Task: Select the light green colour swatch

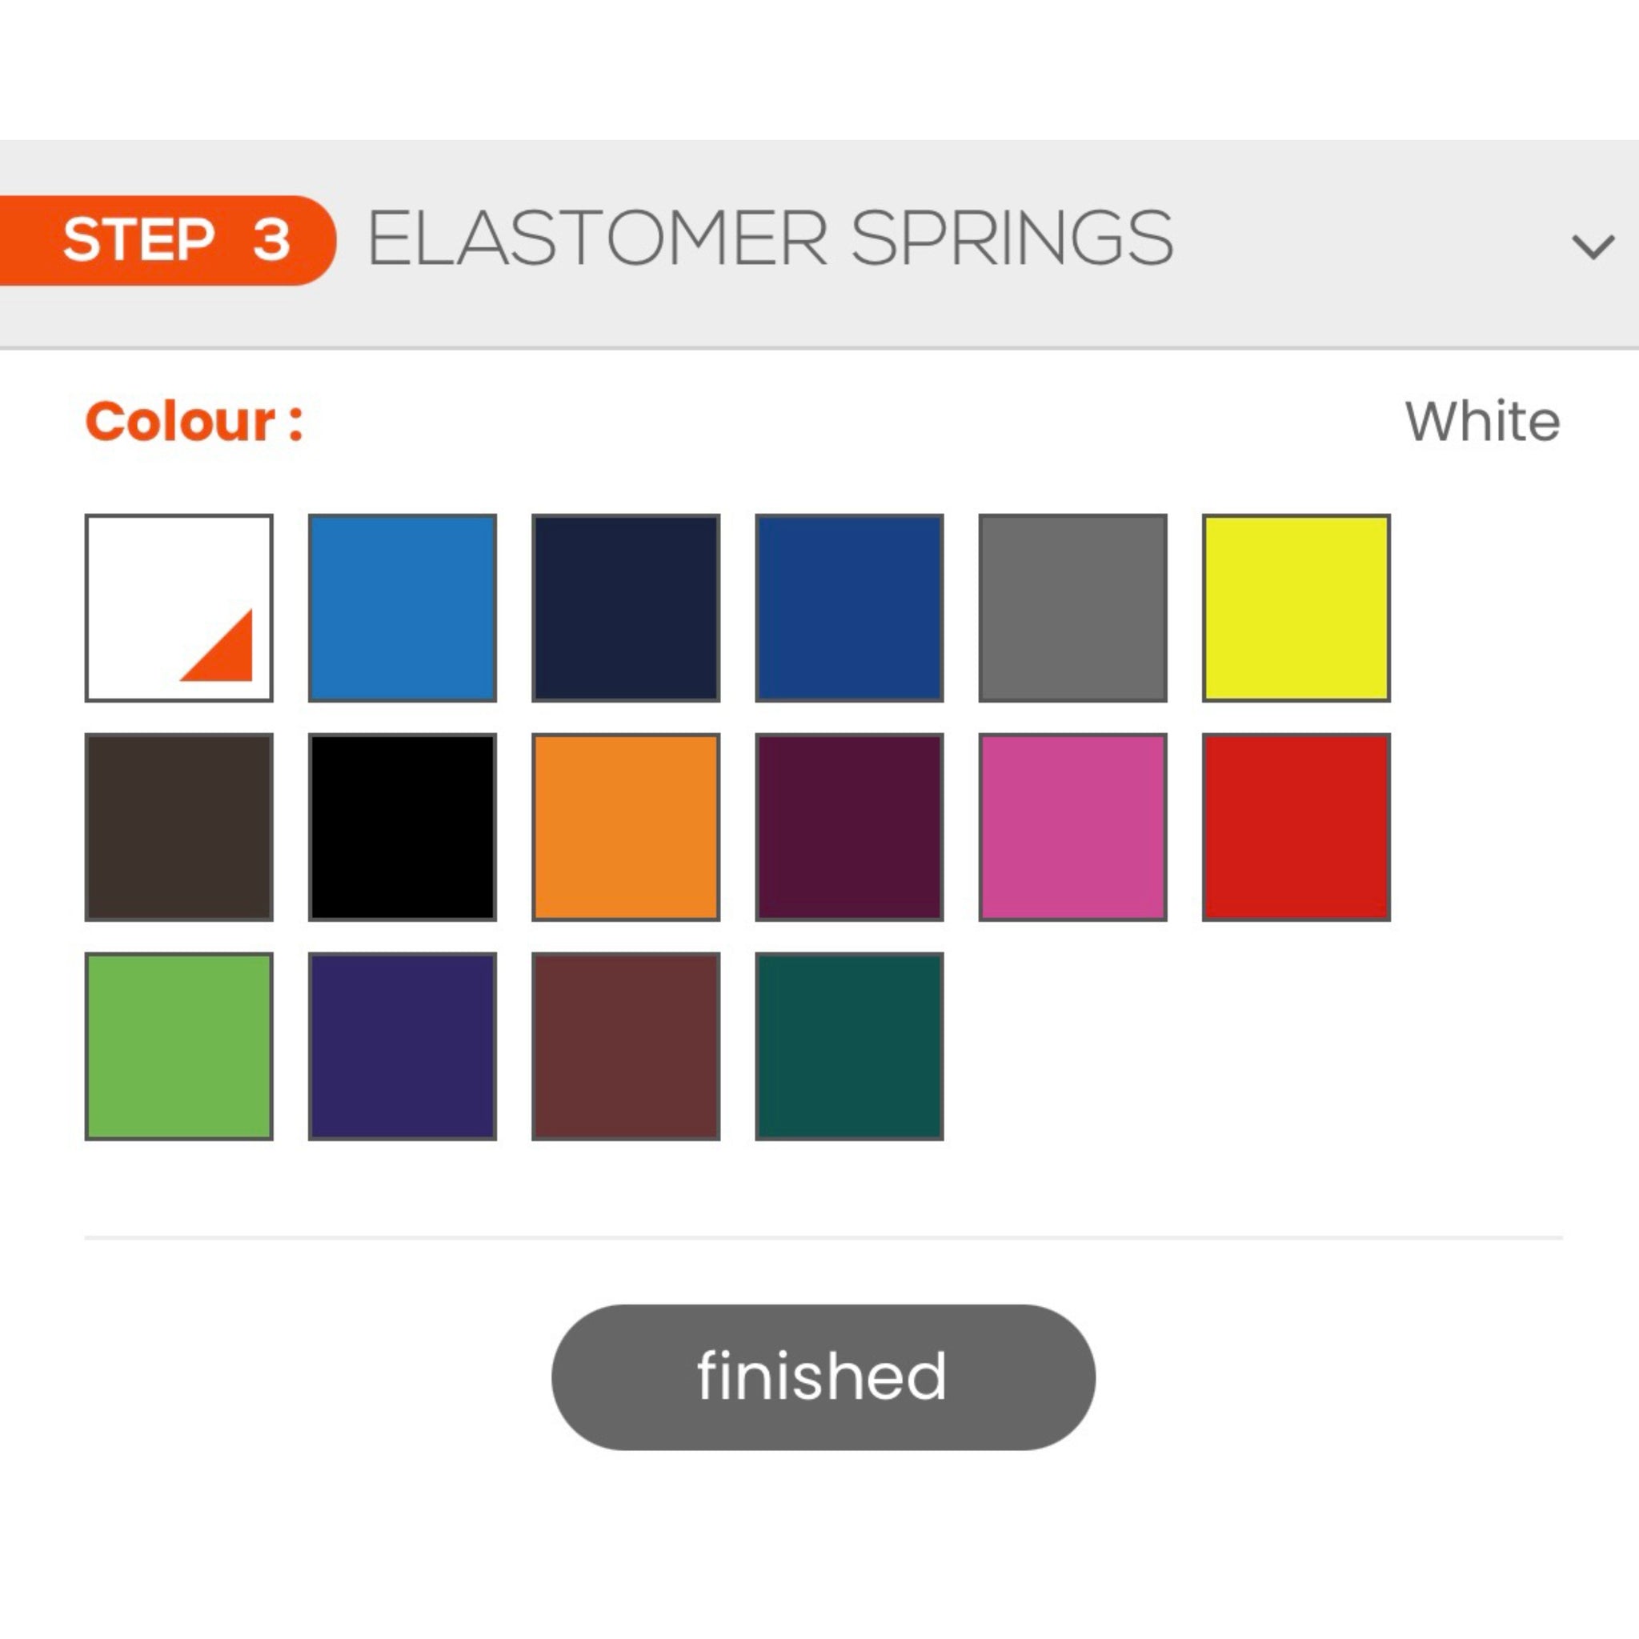Action: click(x=178, y=1045)
